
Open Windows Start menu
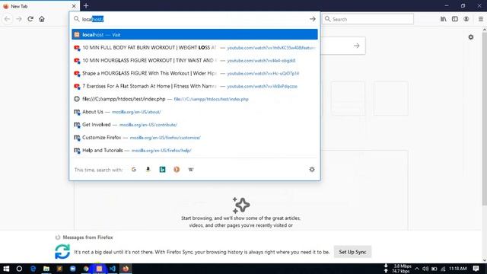click(6, 269)
